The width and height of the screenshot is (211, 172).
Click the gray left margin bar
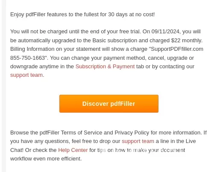[x=4, y=86]
